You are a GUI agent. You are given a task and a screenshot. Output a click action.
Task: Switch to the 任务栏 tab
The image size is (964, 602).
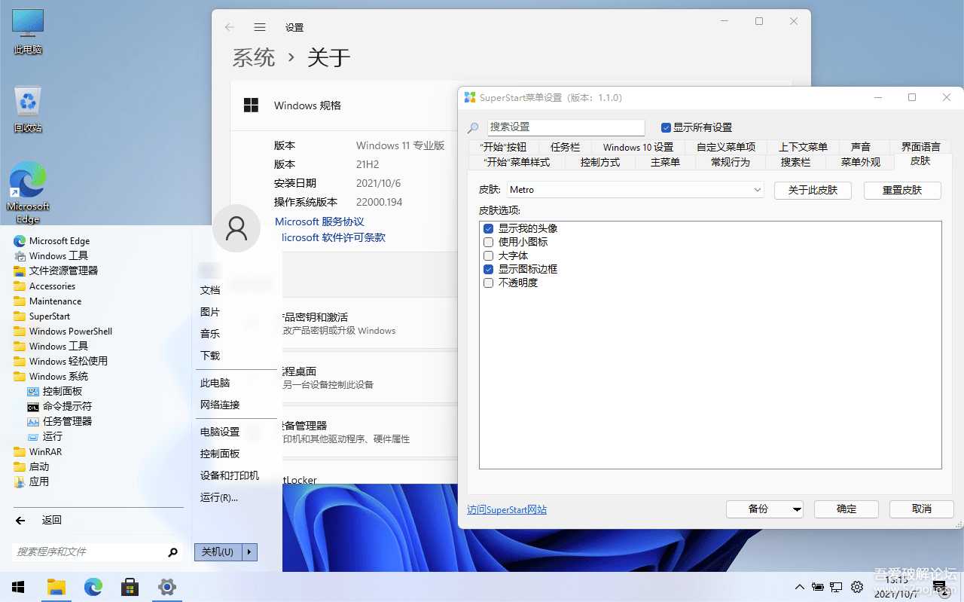click(x=565, y=147)
